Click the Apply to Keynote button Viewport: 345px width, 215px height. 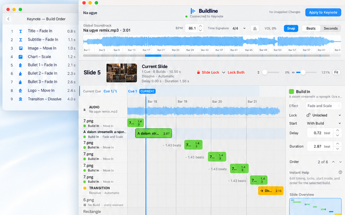[x=323, y=12]
